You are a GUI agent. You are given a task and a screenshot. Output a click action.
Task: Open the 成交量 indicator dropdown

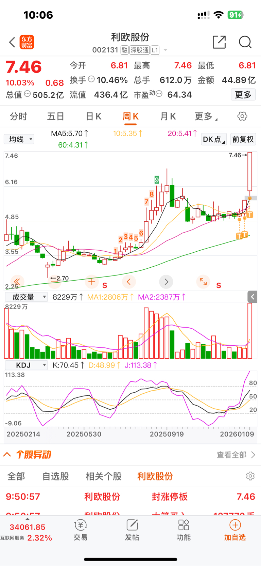[26, 297]
